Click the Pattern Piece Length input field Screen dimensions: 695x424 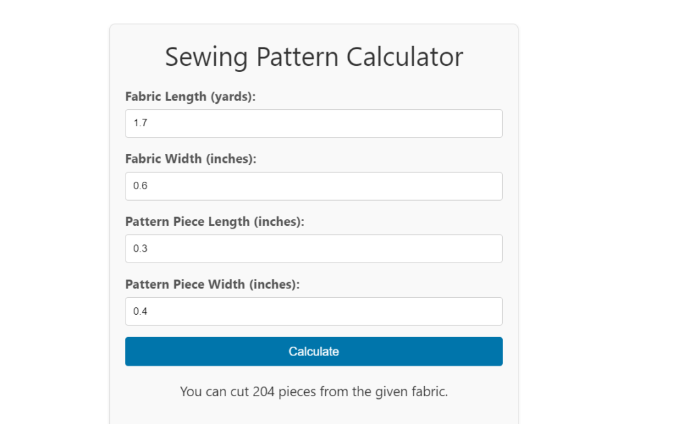[x=314, y=248]
